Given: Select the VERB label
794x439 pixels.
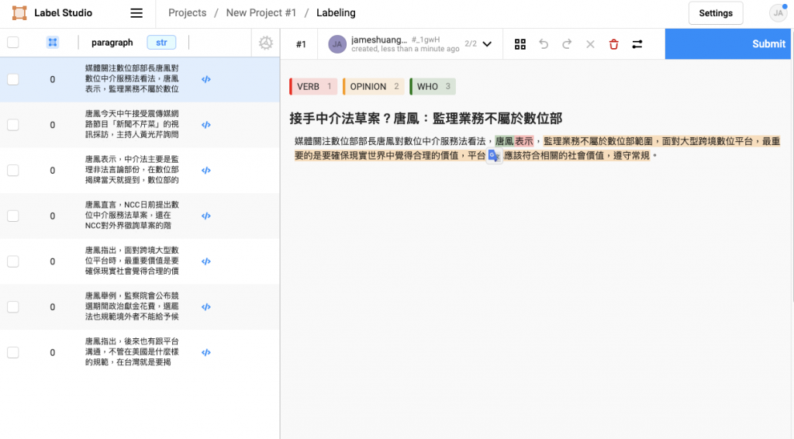Looking at the screenshot, I should [x=313, y=87].
